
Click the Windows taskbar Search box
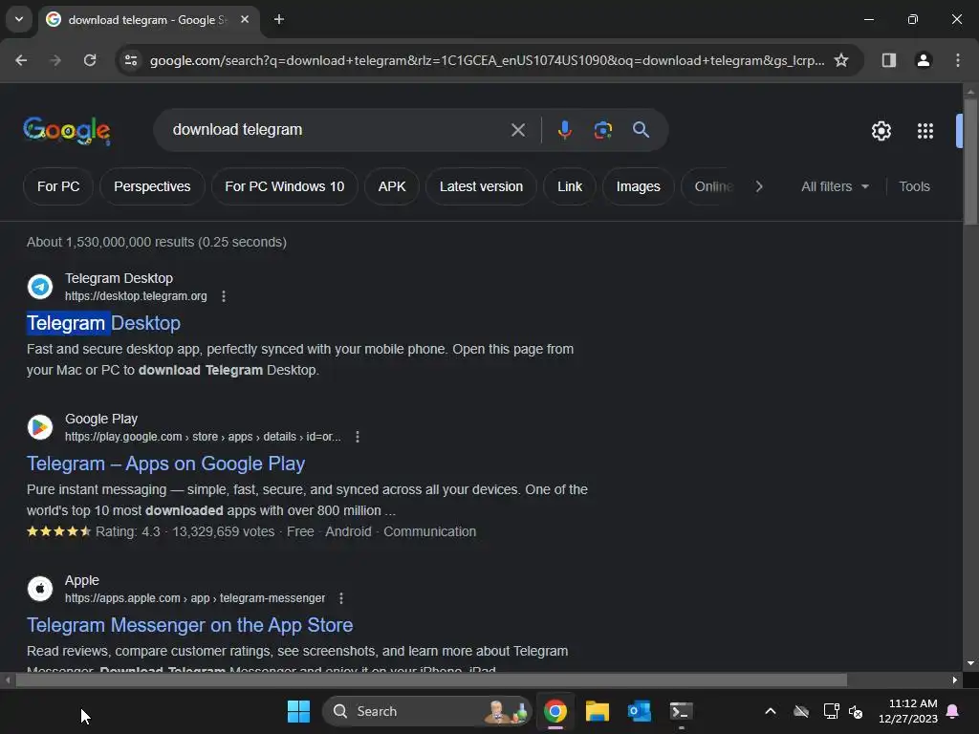[426, 711]
